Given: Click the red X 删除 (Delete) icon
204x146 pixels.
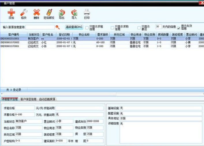Looking at the screenshot, I should [x=36, y=13].
